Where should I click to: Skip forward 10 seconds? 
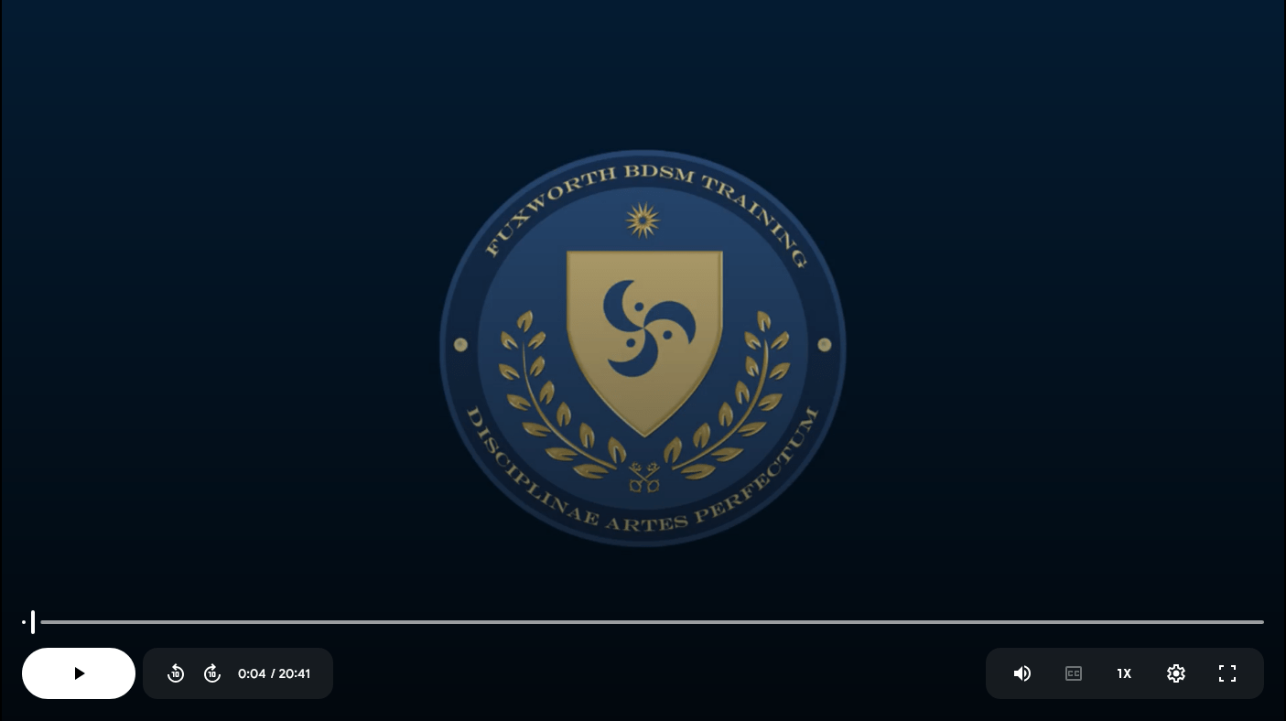[212, 673]
